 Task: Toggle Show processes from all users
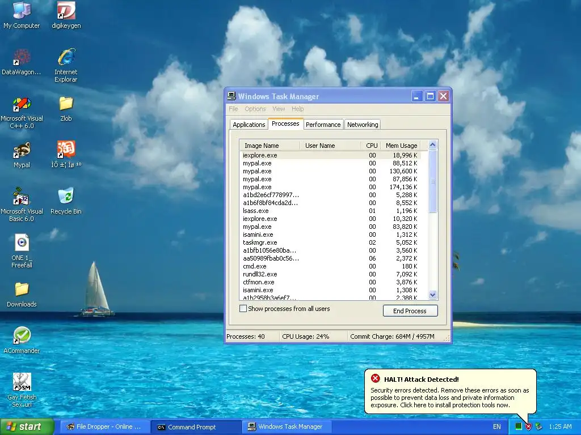coord(243,309)
